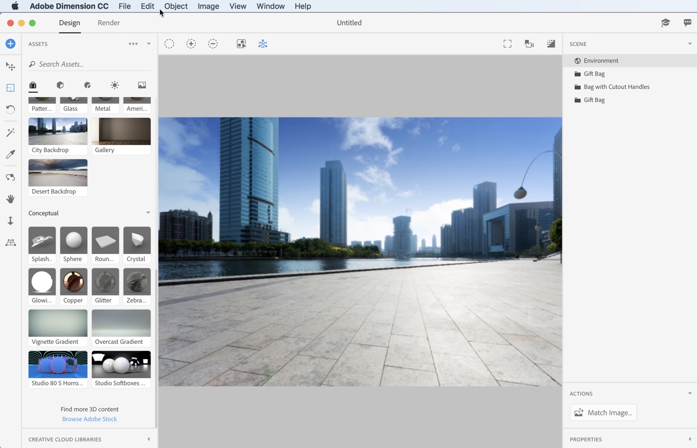Collapse the Scene panel header

pos(688,44)
